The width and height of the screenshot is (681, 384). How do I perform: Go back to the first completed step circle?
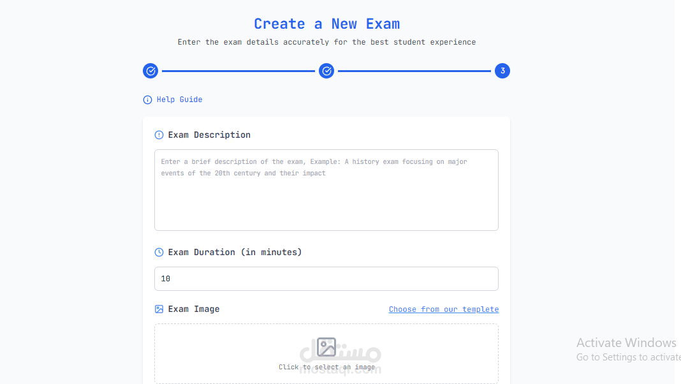tap(150, 71)
